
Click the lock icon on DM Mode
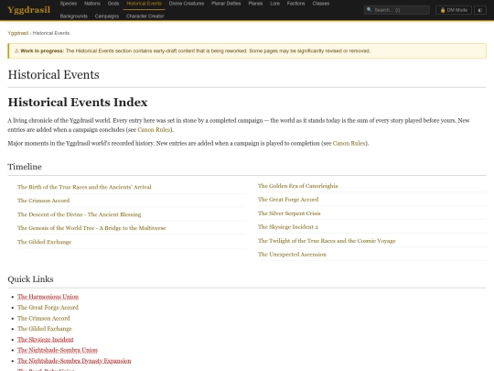coord(443,10)
